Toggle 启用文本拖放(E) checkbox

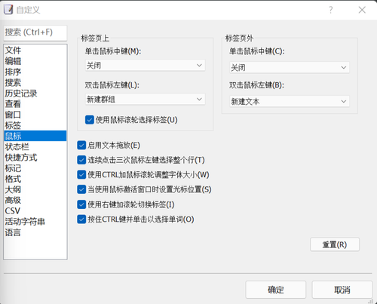(81, 146)
